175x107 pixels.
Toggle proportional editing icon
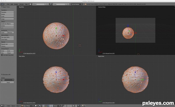pyautogui.click(x=76, y=106)
